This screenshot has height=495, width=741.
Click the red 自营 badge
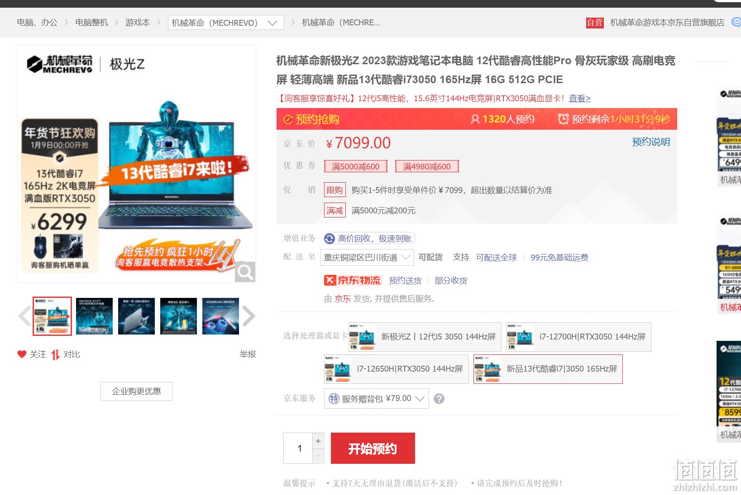[595, 23]
